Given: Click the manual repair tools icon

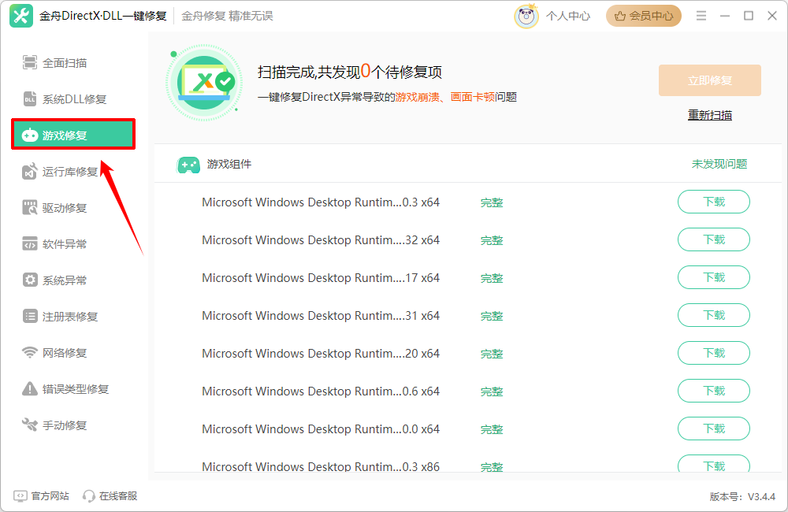Looking at the screenshot, I should tap(30, 425).
